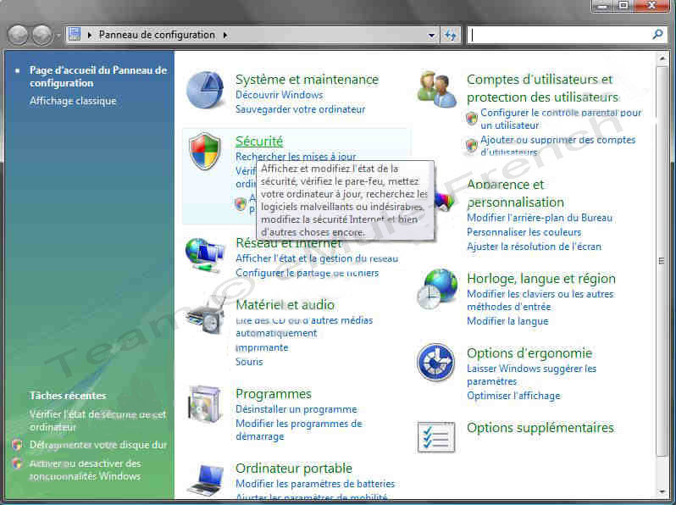Image resolution: width=676 pixels, height=505 pixels.
Task: Go back with the Back arrow button
Action: tap(19, 35)
